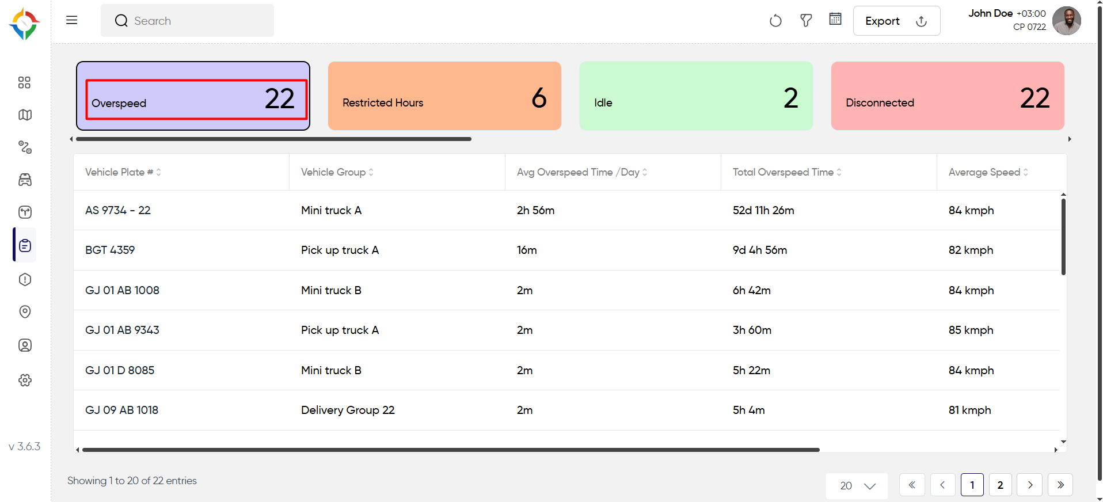This screenshot has height=502, width=1103.
Task: Click total time 52d 11h 26m
Action: [763, 210]
